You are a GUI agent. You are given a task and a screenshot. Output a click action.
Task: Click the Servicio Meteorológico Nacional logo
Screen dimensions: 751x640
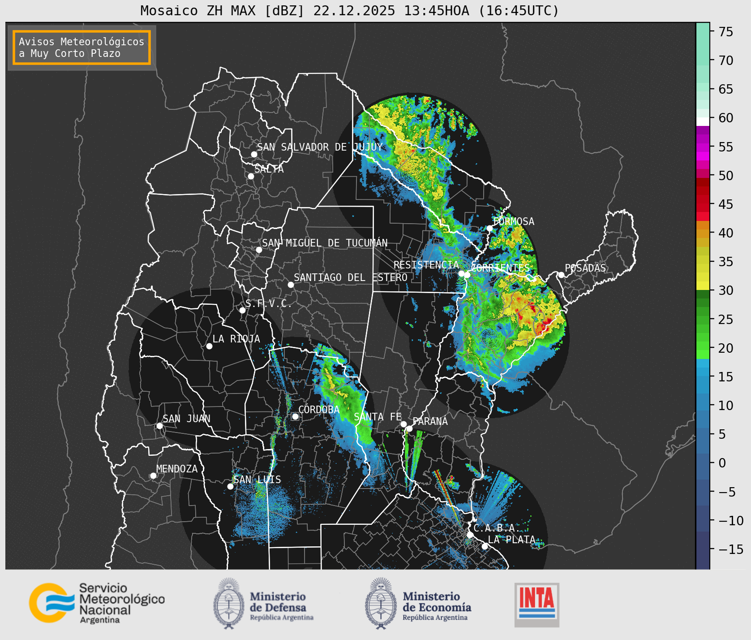coord(97,603)
